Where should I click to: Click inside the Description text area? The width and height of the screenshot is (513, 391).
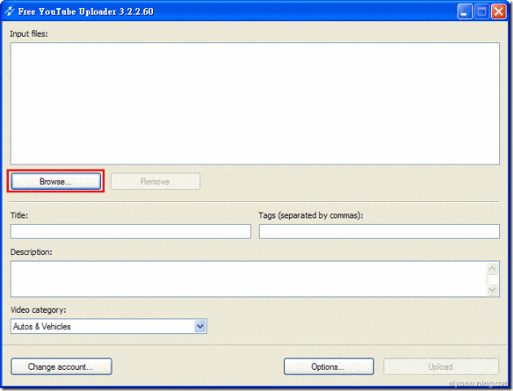coord(248,279)
